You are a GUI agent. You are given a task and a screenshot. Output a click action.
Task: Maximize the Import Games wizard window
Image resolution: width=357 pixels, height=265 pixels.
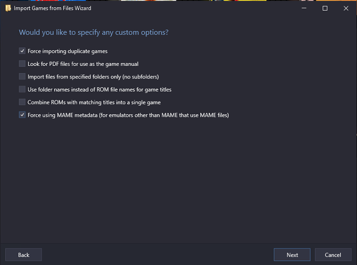click(325, 8)
